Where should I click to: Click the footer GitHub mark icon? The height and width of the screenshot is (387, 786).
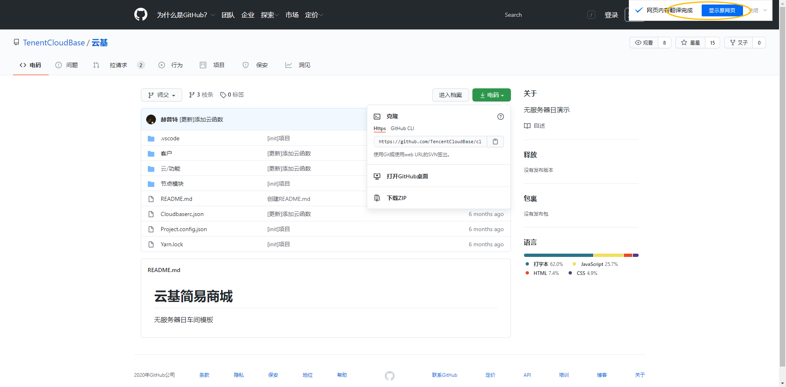(390, 376)
